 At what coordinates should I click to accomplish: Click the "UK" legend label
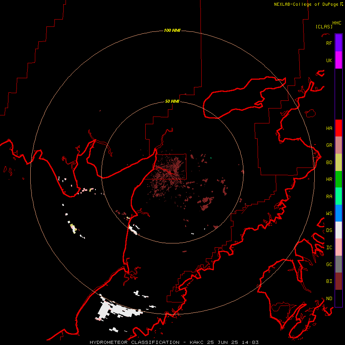329,60
